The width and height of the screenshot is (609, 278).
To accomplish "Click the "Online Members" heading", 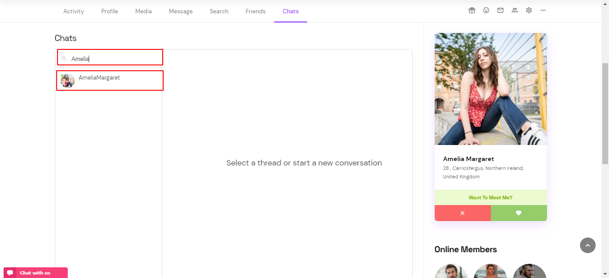I will pos(465,250).
